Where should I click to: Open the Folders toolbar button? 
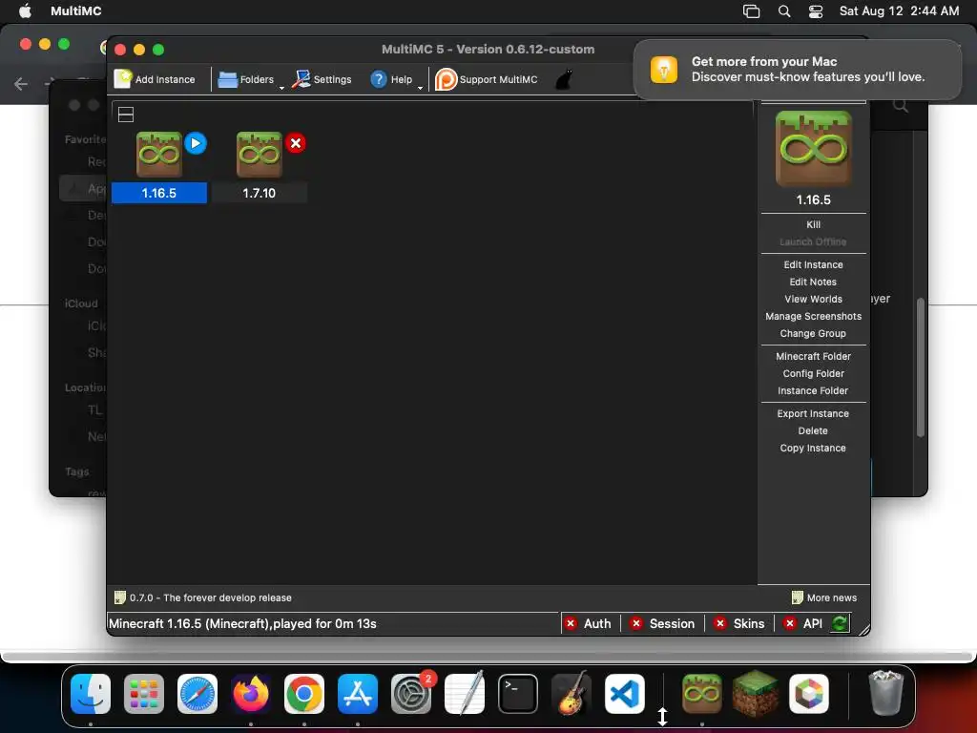click(246, 79)
